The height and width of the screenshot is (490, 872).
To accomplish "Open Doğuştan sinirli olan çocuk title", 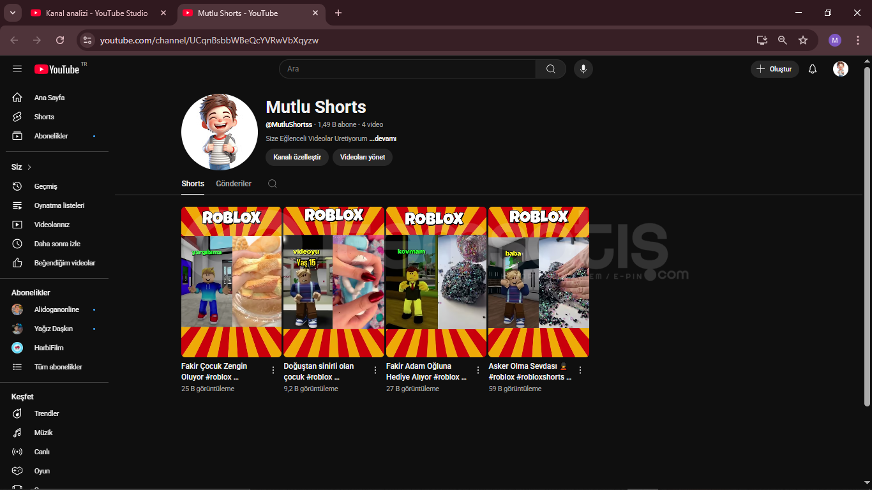I will [x=319, y=371].
